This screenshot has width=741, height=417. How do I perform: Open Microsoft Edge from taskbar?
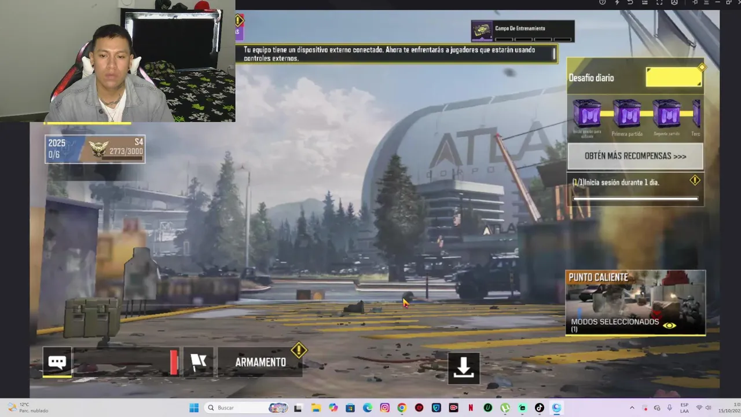pyautogui.click(x=368, y=408)
